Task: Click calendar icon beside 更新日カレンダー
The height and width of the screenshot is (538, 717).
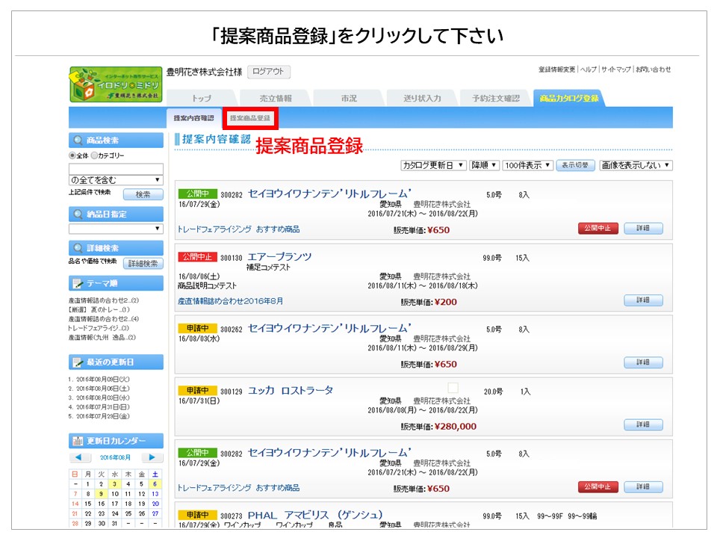Action: (x=77, y=441)
